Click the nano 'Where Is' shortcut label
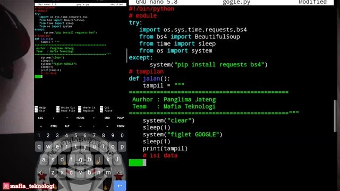 click(89, 108)
